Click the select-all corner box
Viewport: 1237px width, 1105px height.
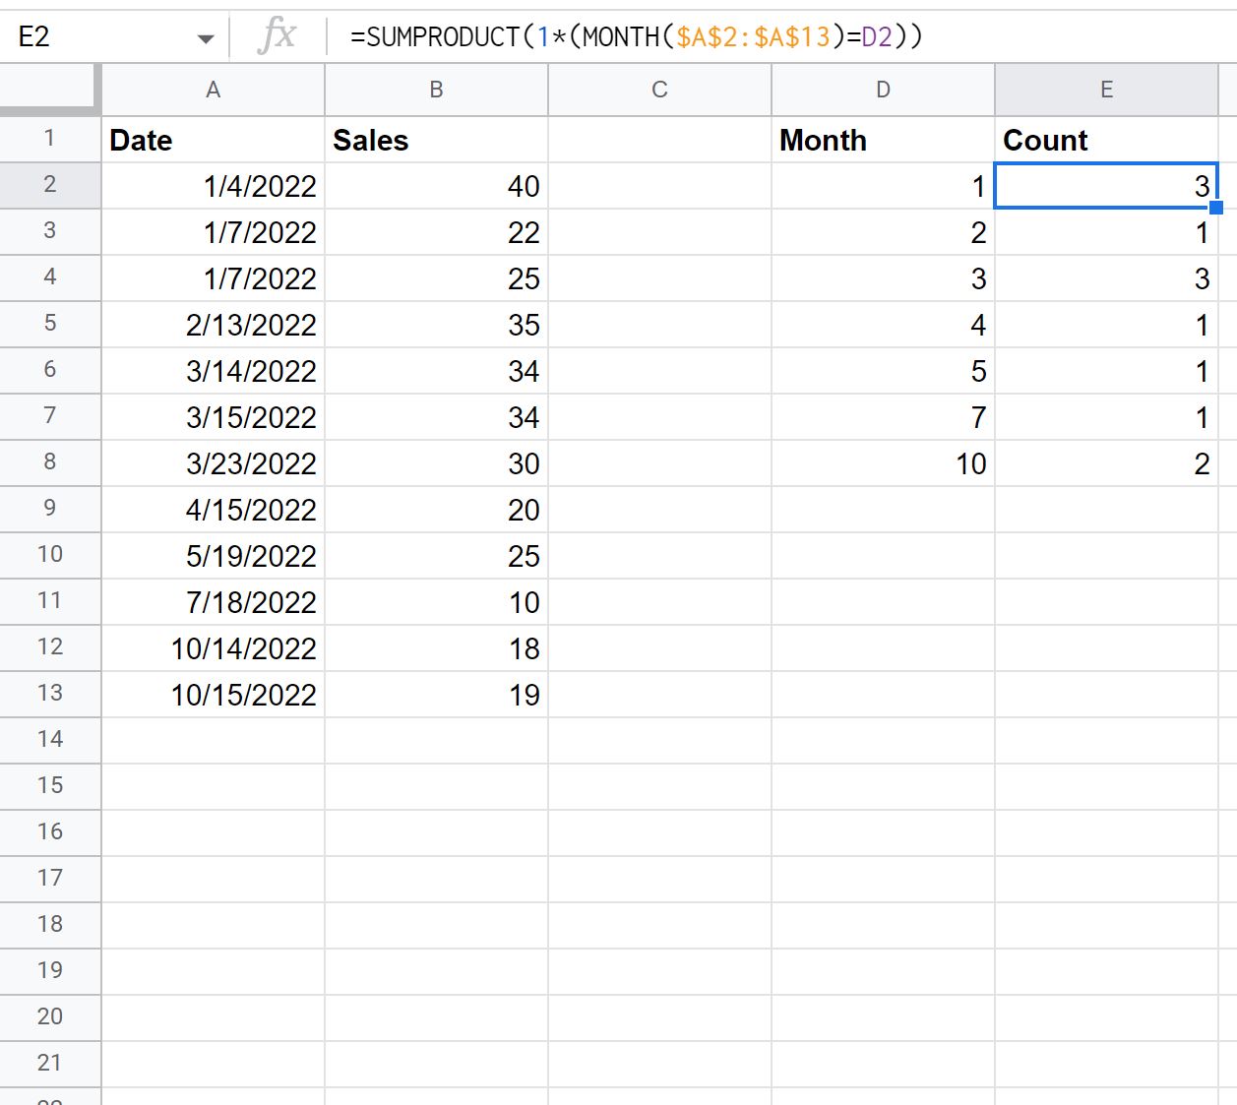pos(49,89)
